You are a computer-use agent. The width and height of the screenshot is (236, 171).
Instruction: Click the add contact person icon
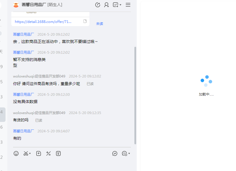pyautogui.click(x=107, y=5)
